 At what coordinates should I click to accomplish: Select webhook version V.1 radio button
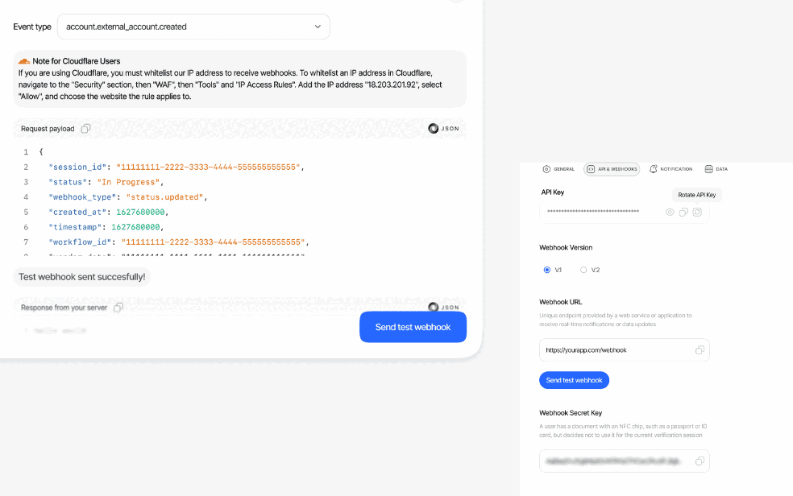pos(547,270)
